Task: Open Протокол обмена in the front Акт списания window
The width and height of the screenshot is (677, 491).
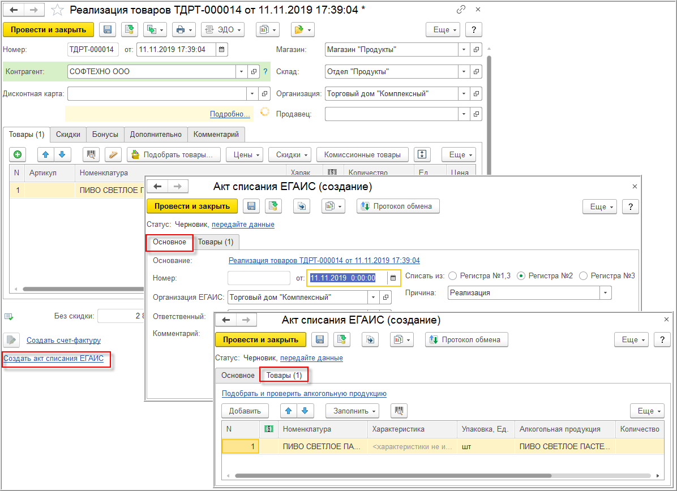Action: tap(467, 339)
